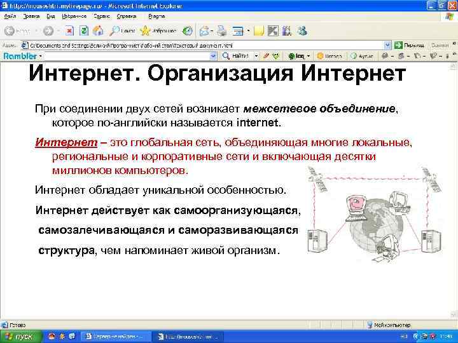The height and width of the screenshot is (343, 458).
Task: Click the Messenger people icon
Action: click(302, 31)
